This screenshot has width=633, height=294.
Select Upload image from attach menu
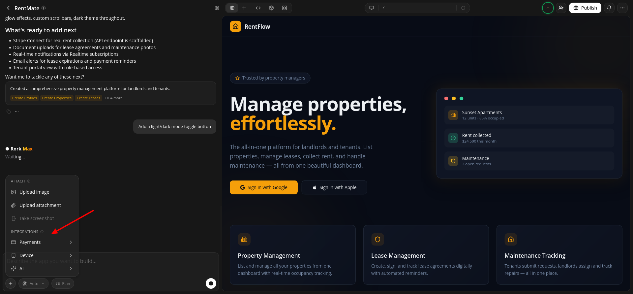pyautogui.click(x=42, y=192)
